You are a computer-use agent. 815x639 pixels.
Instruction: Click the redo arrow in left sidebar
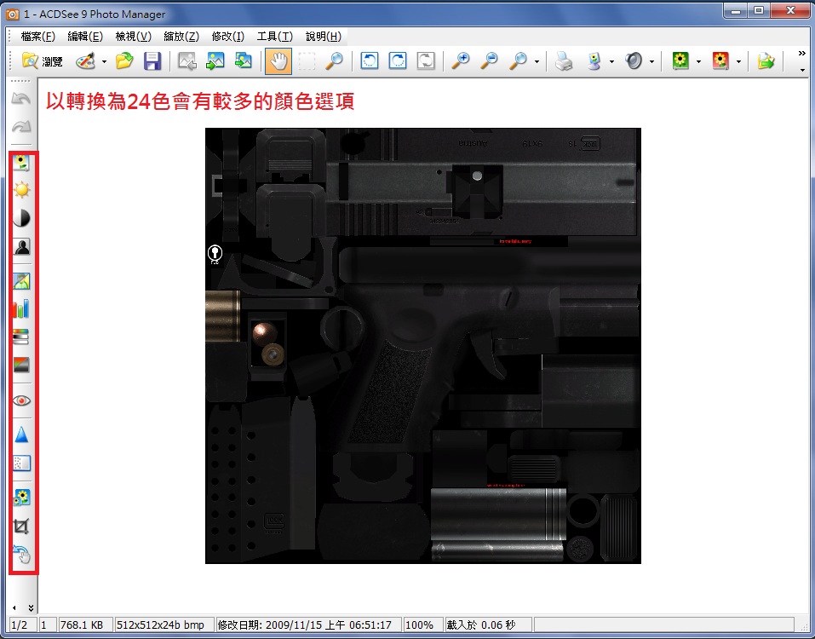(x=21, y=126)
